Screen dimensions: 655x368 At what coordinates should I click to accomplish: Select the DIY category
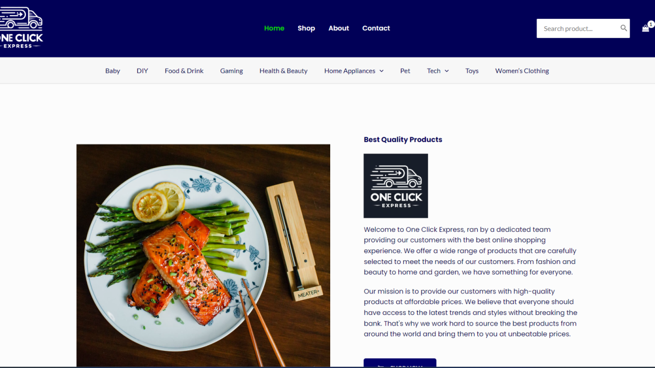142,71
